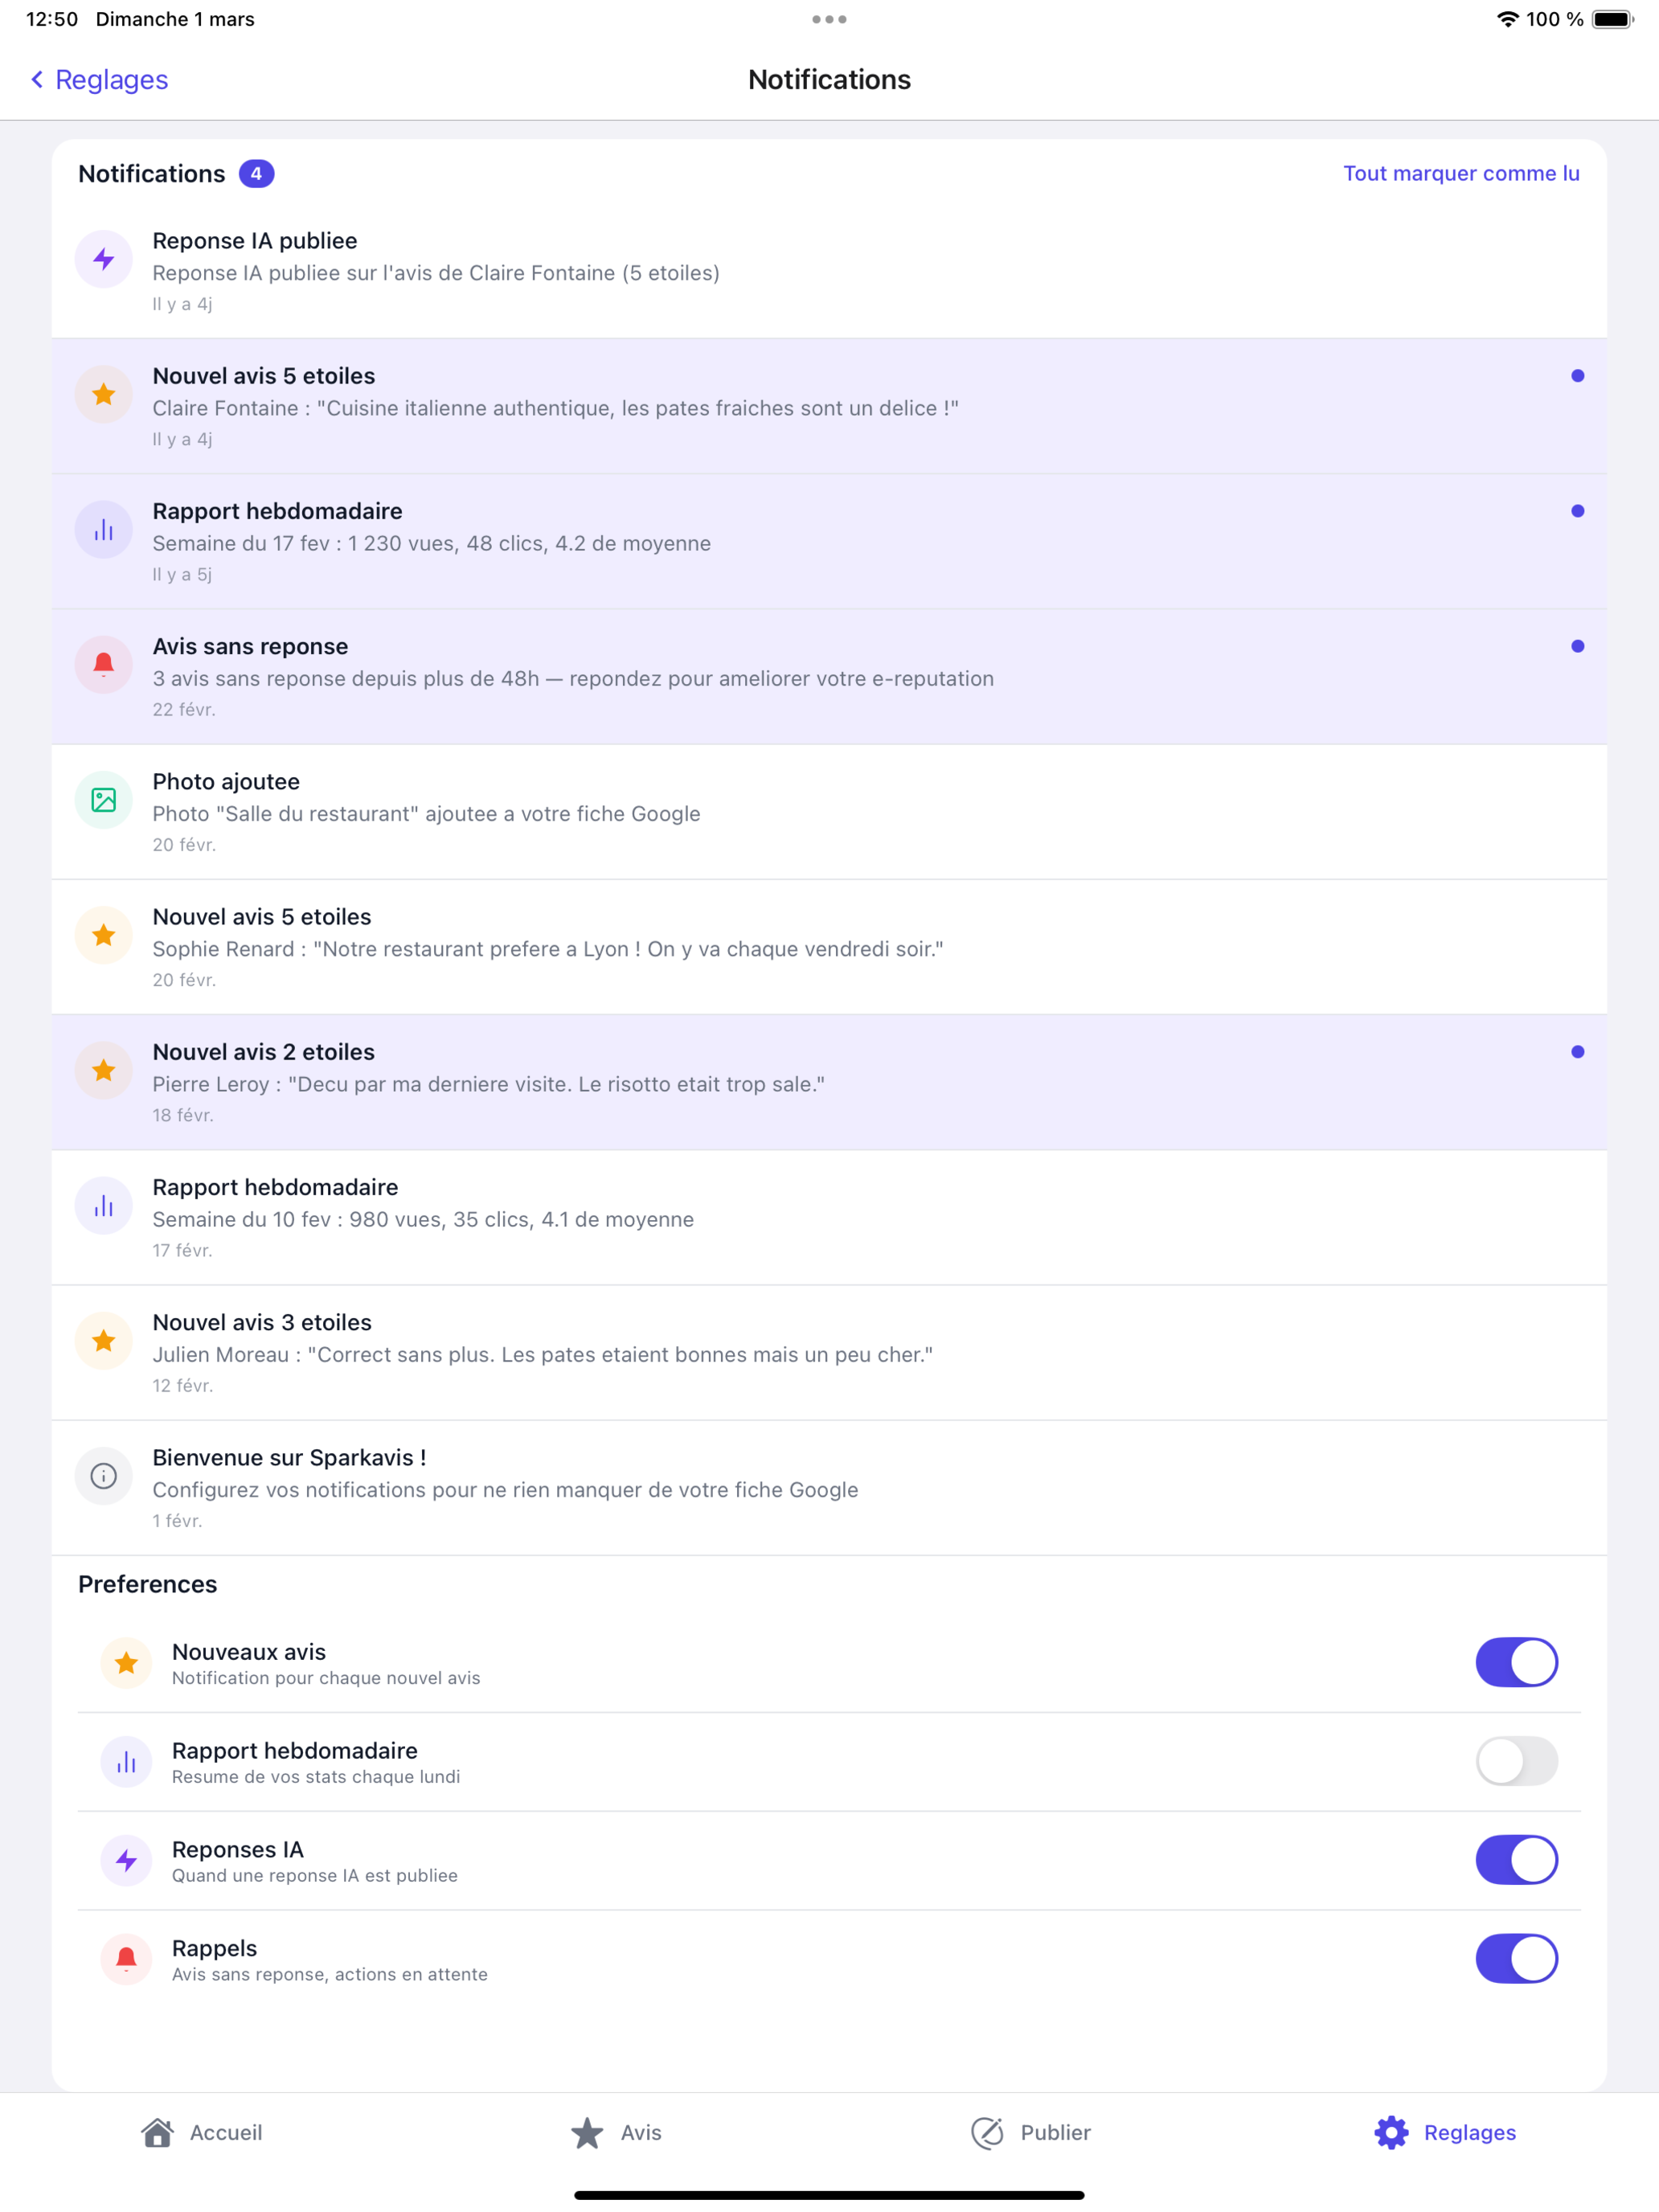Toggle off the Rappels switch

(1515, 1958)
